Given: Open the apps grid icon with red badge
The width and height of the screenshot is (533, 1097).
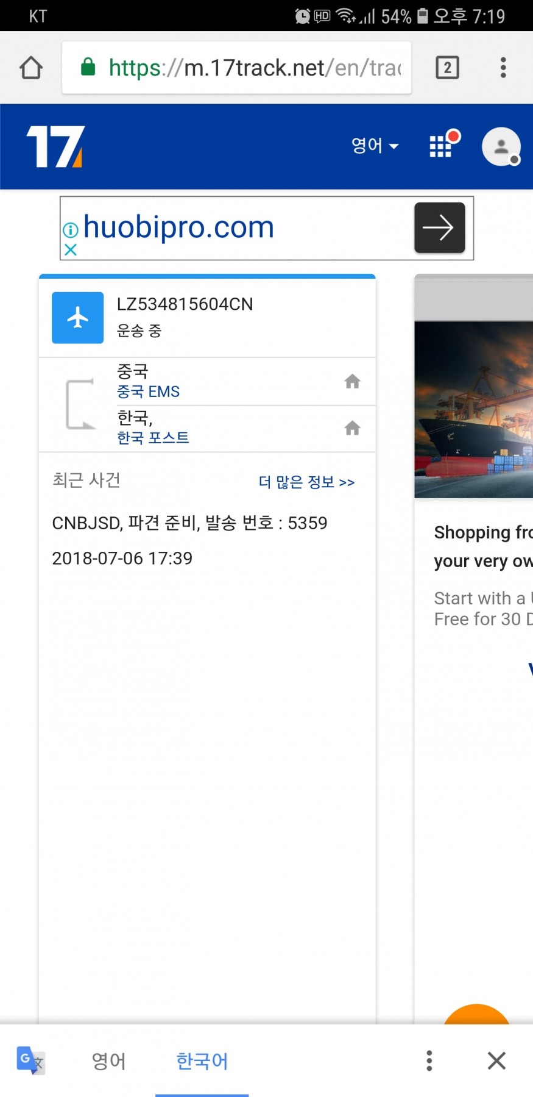Looking at the screenshot, I should tap(442, 146).
